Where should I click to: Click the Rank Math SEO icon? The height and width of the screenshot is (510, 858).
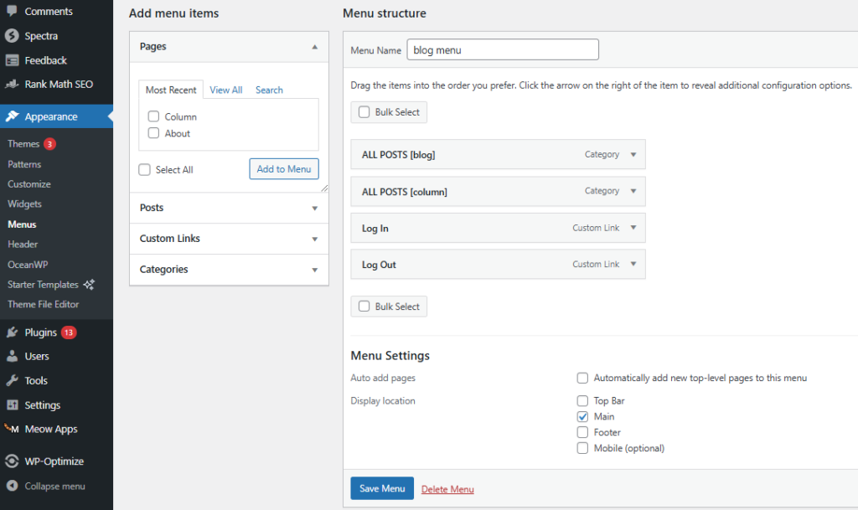[12, 85]
